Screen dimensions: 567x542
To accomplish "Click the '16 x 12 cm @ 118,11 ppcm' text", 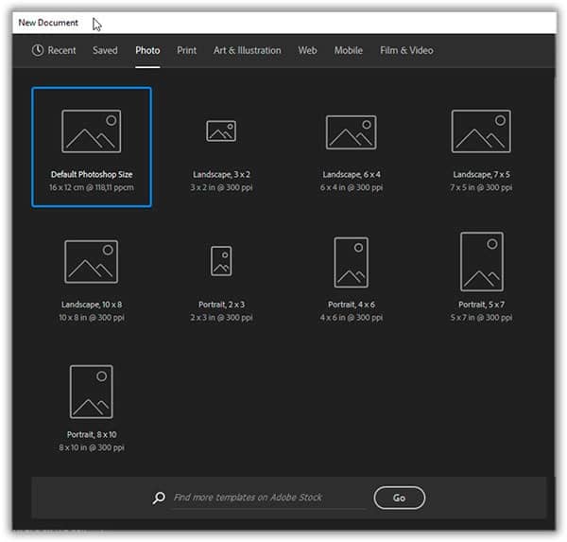I will tap(92, 187).
